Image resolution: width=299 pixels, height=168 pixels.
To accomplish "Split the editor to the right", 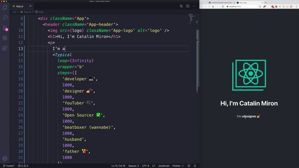I will coord(188,6).
